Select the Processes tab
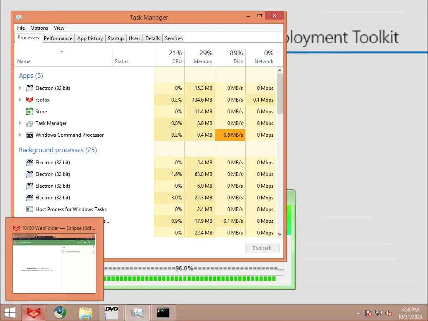428x321 pixels. (28, 38)
